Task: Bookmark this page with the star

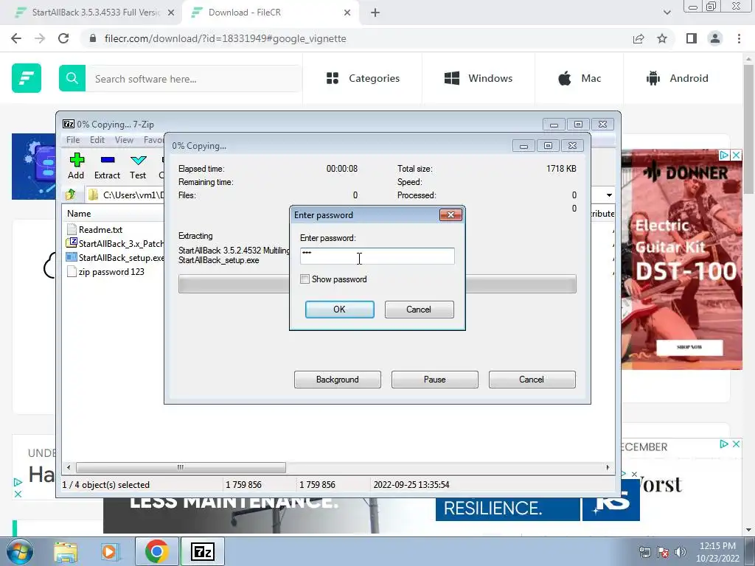Action: pos(662,38)
